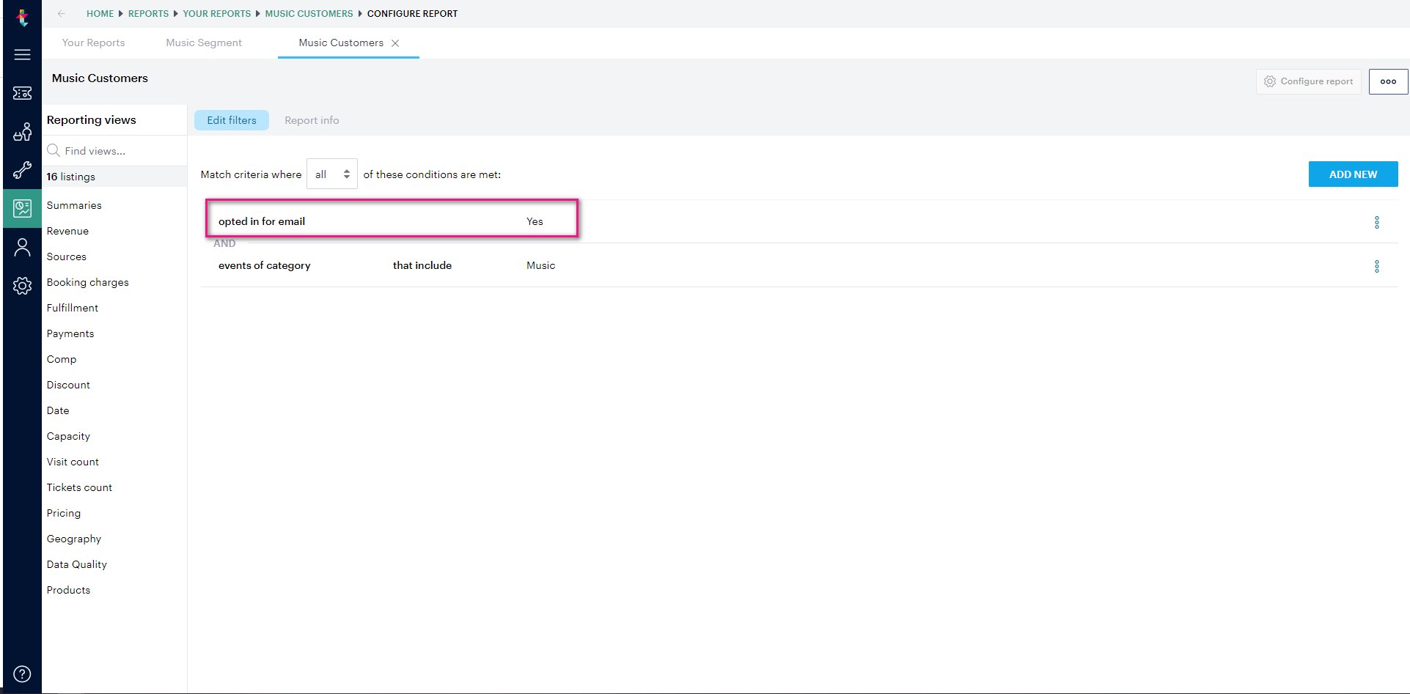Open the Fulfillment view
This screenshot has width=1410, height=694.
click(x=72, y=308)
